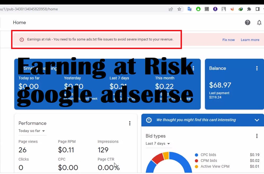This screenshot has width=264, height=174.
Task: Open the Performance card options menu
Action: [x=129, y=123]
